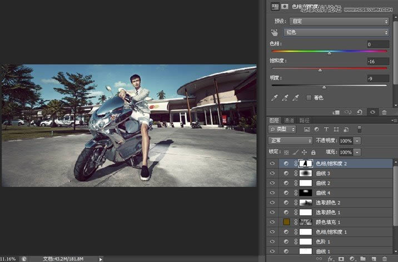
Task: Switch to the 通道 channels tab
Action: pos(289,120)
